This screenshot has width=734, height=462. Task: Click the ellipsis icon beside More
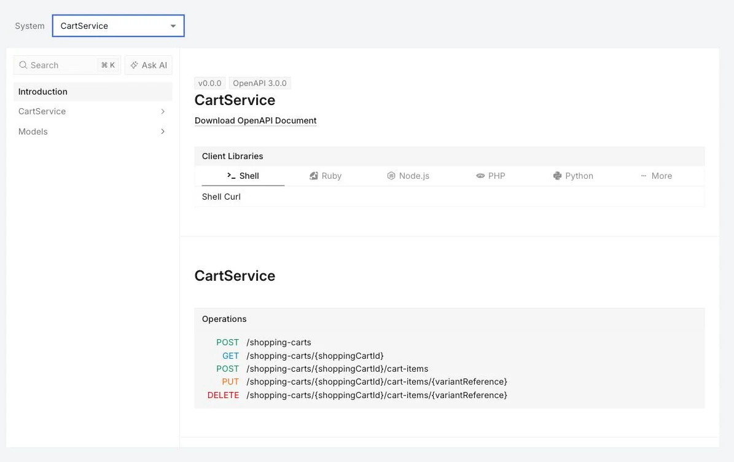tap(644, 176)
